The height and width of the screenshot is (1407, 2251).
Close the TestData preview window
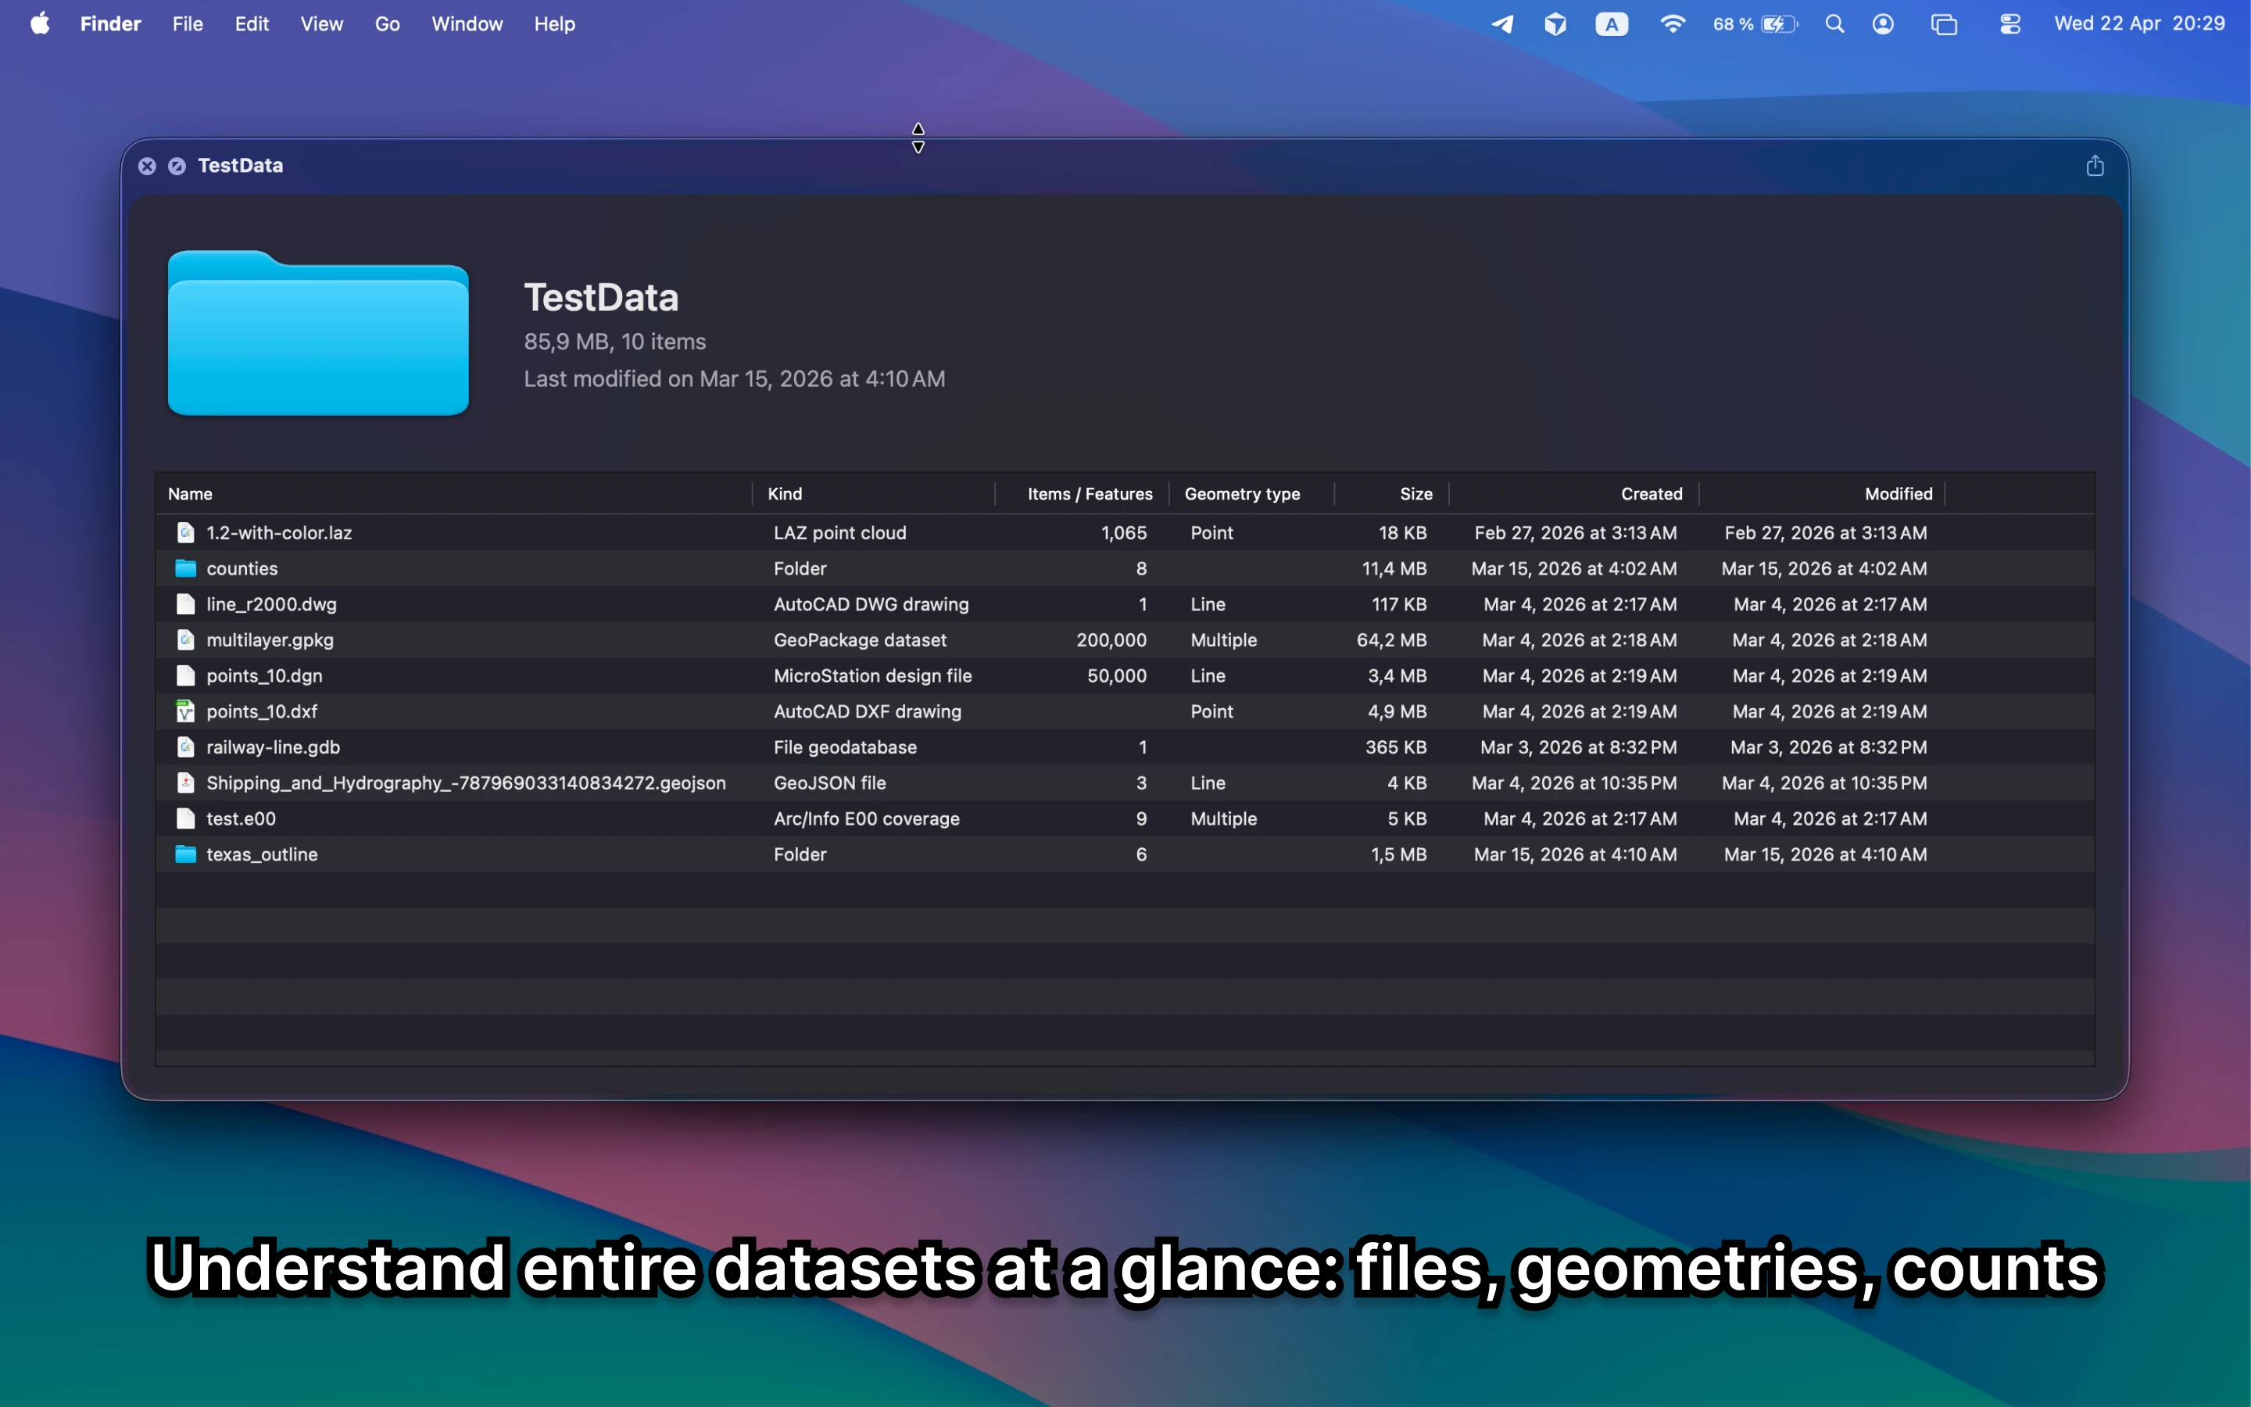tap(147, 166)
